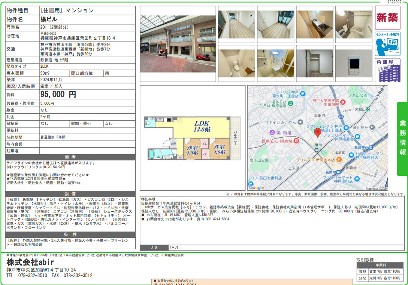Click the 神戸大学医学部附属病院 hospital map icon
This screenshot has height=285, width=408.
click(x=343, y=102)
